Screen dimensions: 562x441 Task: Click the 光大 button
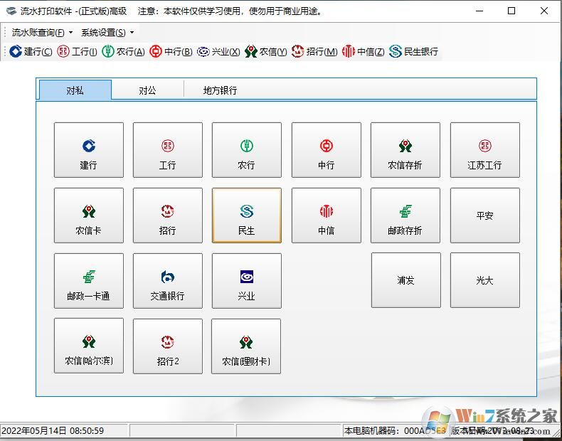click(484, 280)
